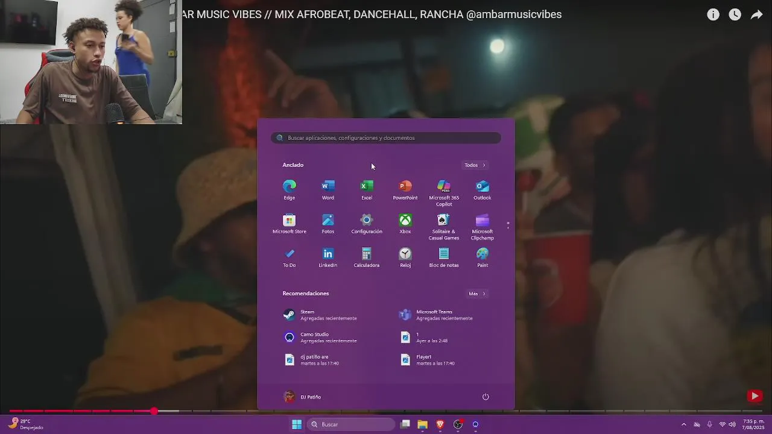Viewport: 772px width, 434px height.
Task: Expand recommendations with Más button
Action: coord(477,294)
